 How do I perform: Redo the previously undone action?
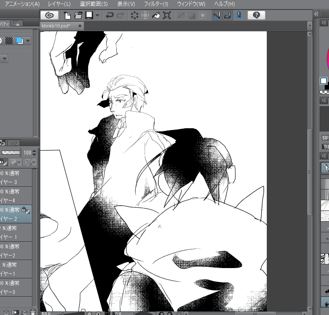pyautogui.click(x=120, y=15)
